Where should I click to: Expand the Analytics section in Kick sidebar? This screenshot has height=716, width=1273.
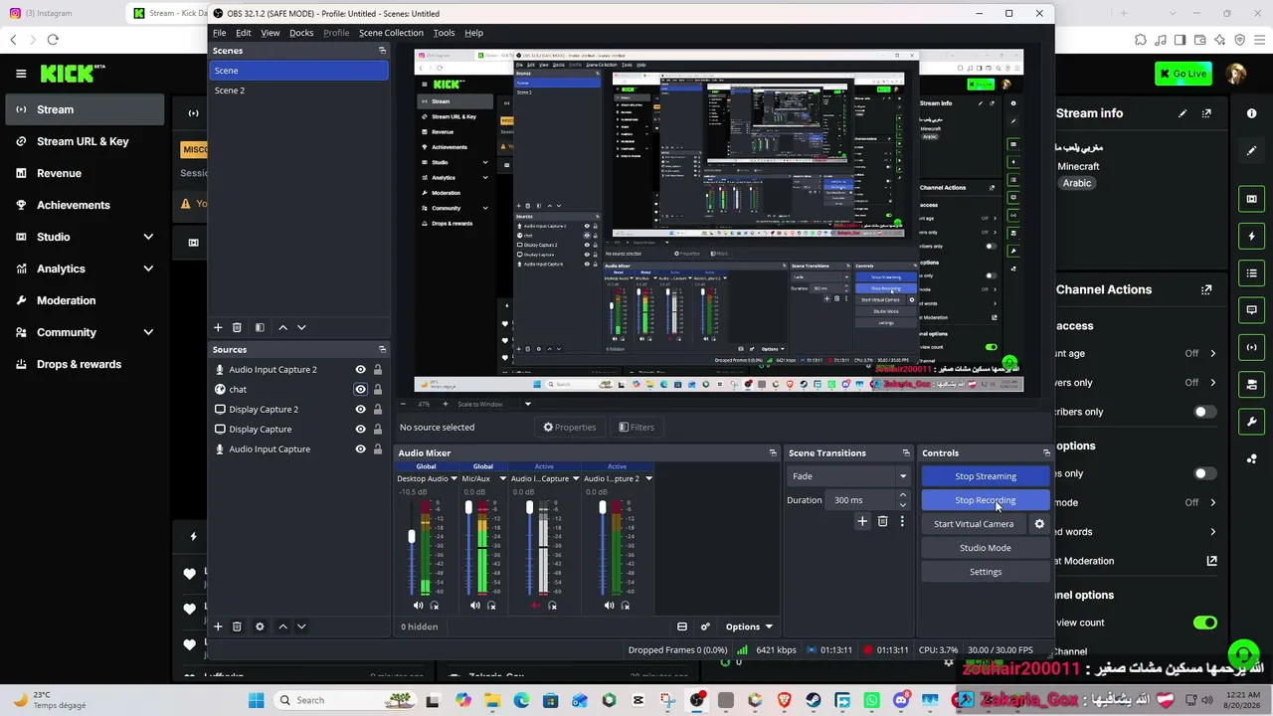[x=148, y=268]
